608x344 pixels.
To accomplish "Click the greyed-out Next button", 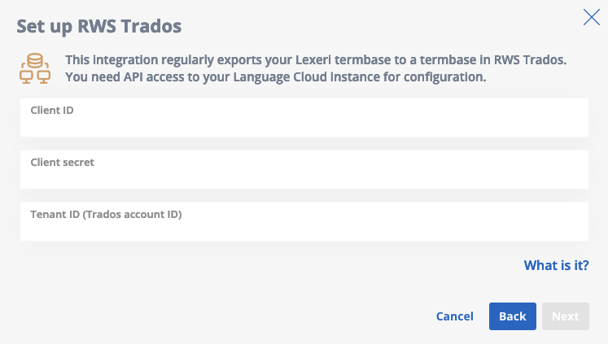I will point(566,316).
